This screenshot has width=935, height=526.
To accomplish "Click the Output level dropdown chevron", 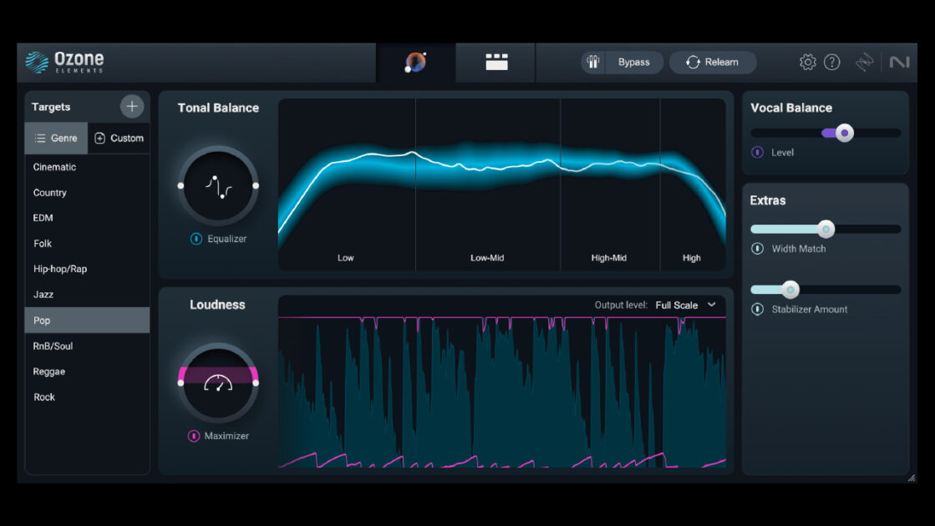I will click(711, 305).
